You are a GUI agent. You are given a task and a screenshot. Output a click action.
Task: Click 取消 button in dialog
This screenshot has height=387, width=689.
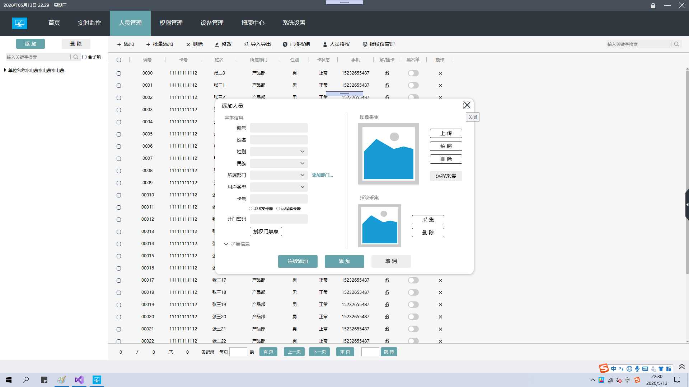[x=391, y=261]
